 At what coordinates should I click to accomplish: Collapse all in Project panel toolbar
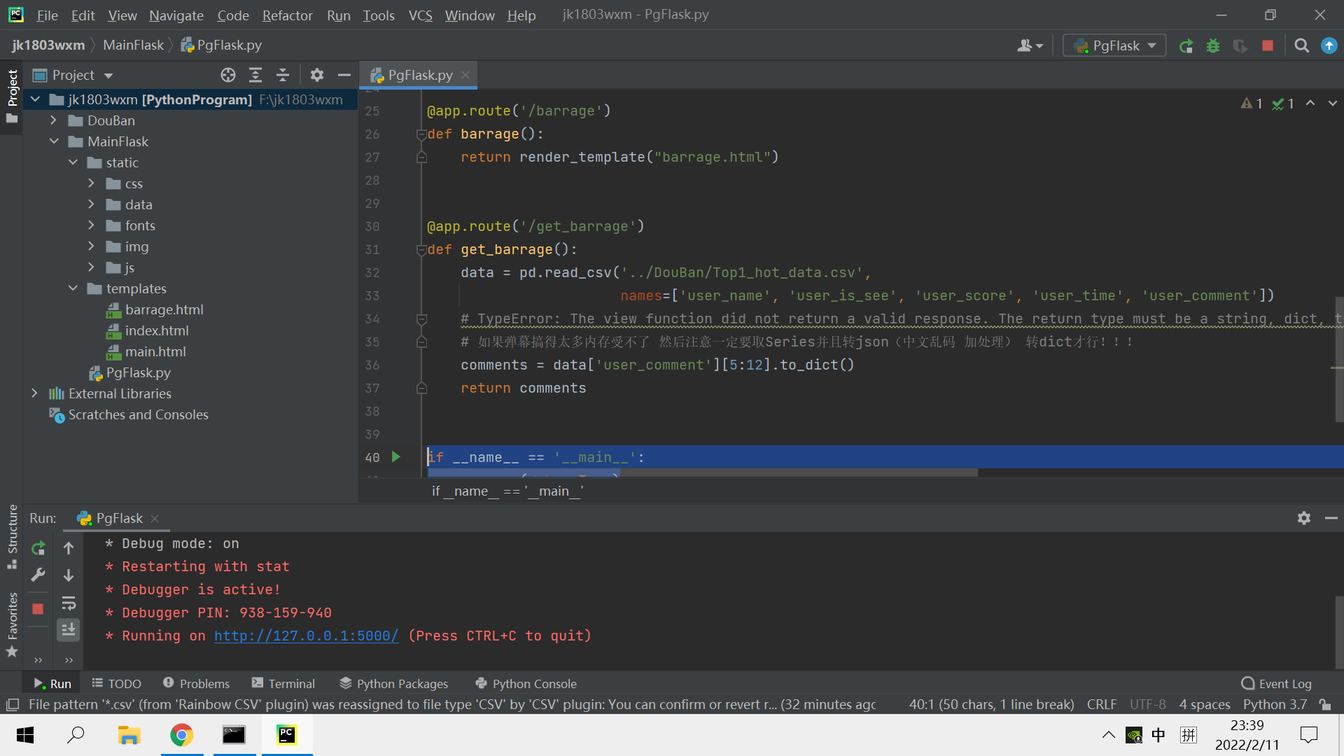click(x=283, y=75)
